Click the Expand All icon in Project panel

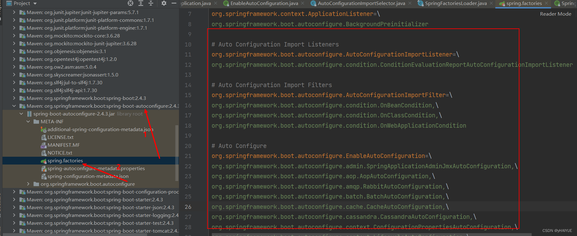[141, 3]
